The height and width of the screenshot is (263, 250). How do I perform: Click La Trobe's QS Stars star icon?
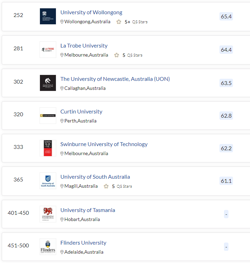click(x=117, y=55)
